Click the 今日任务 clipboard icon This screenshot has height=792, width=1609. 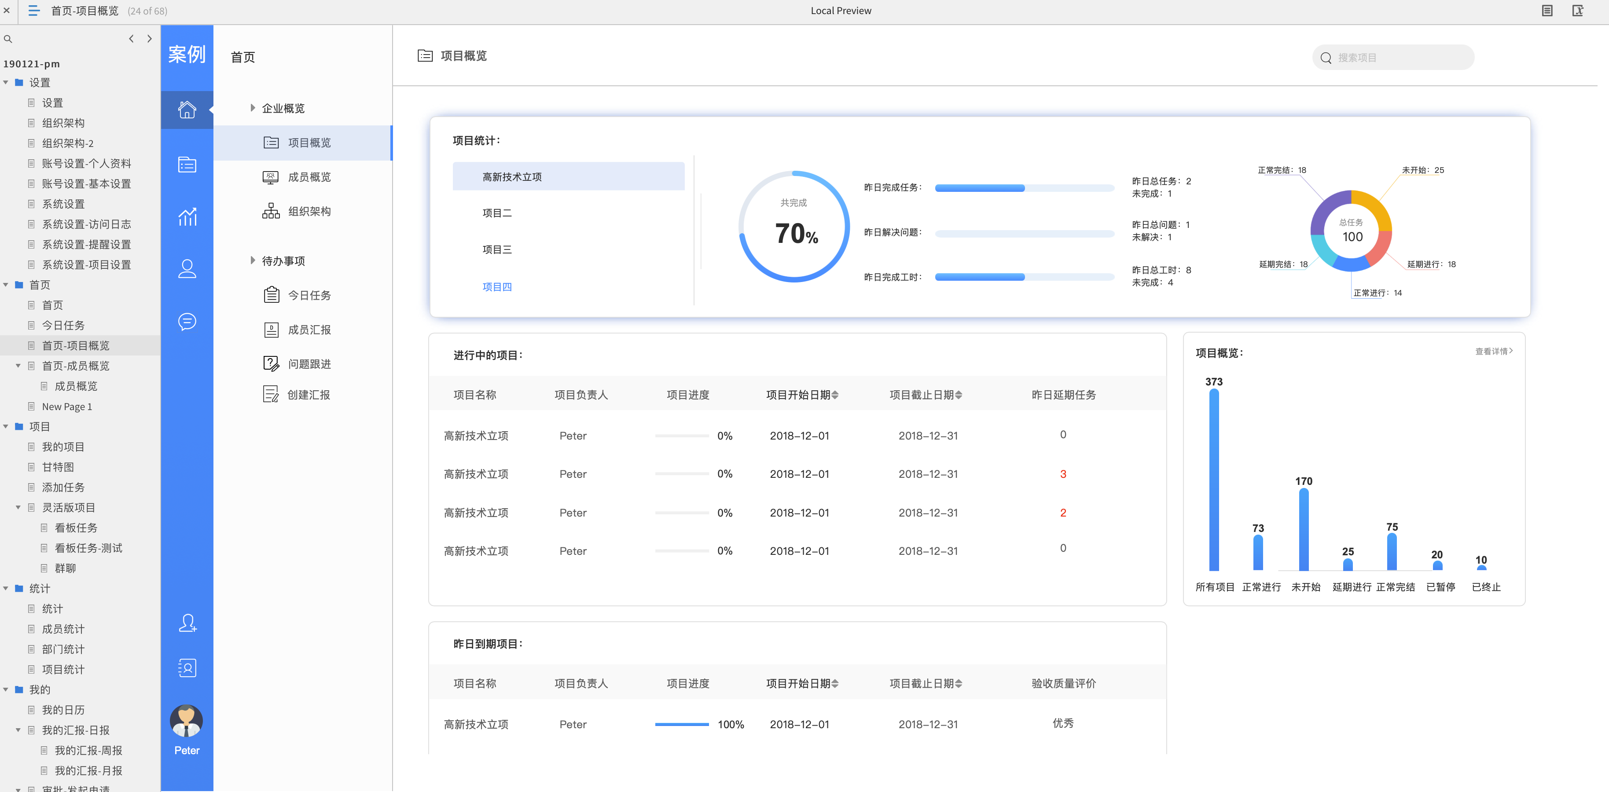click(271, 295)
